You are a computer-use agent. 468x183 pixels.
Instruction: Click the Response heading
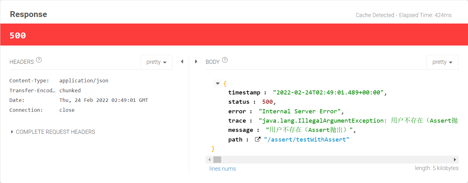point(28,14)
